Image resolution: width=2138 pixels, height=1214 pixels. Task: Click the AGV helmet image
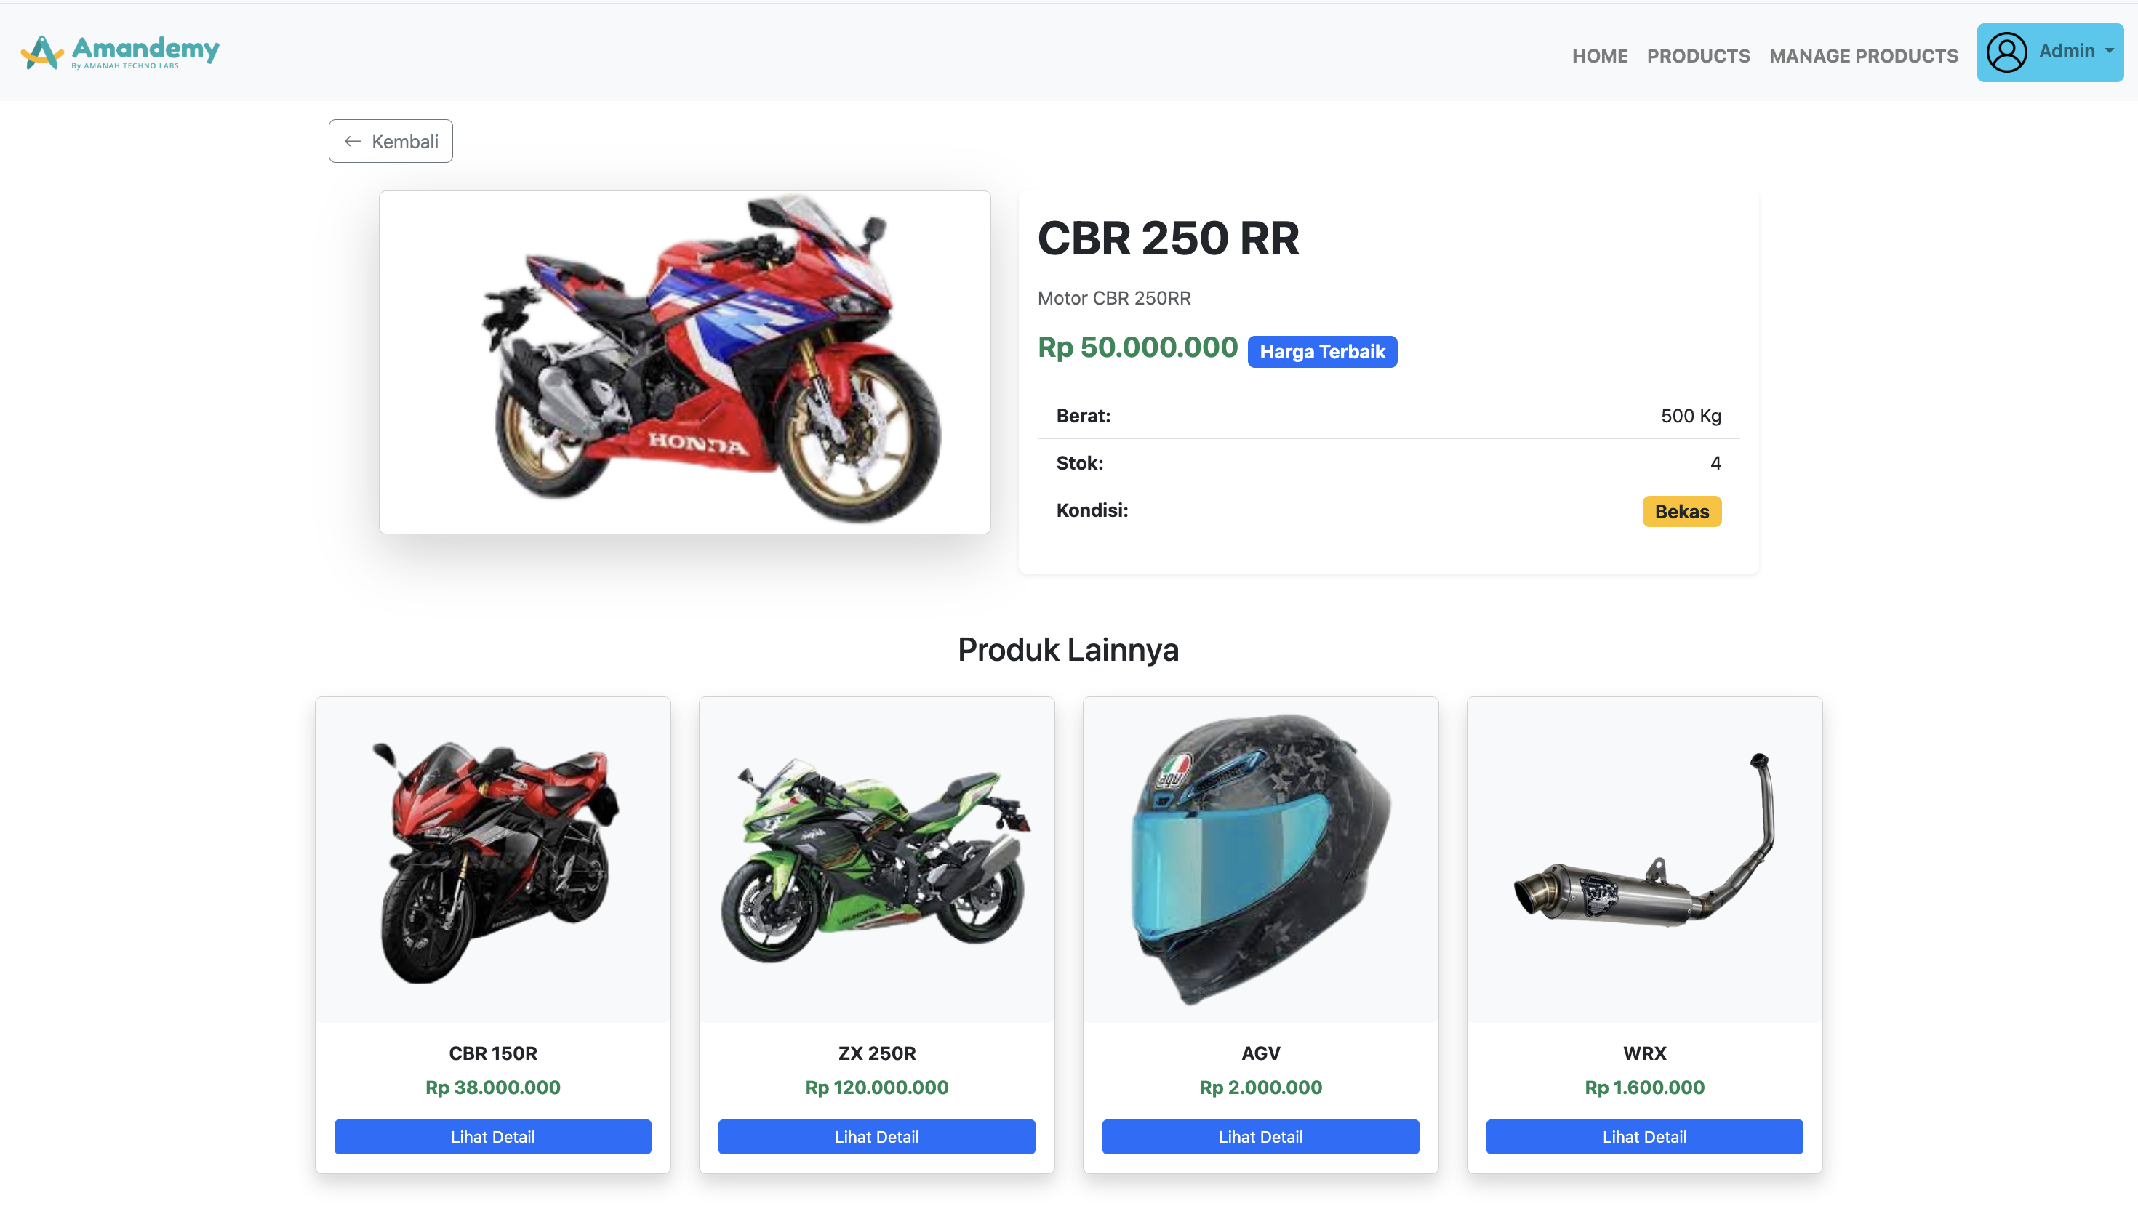click(1260, 860)
